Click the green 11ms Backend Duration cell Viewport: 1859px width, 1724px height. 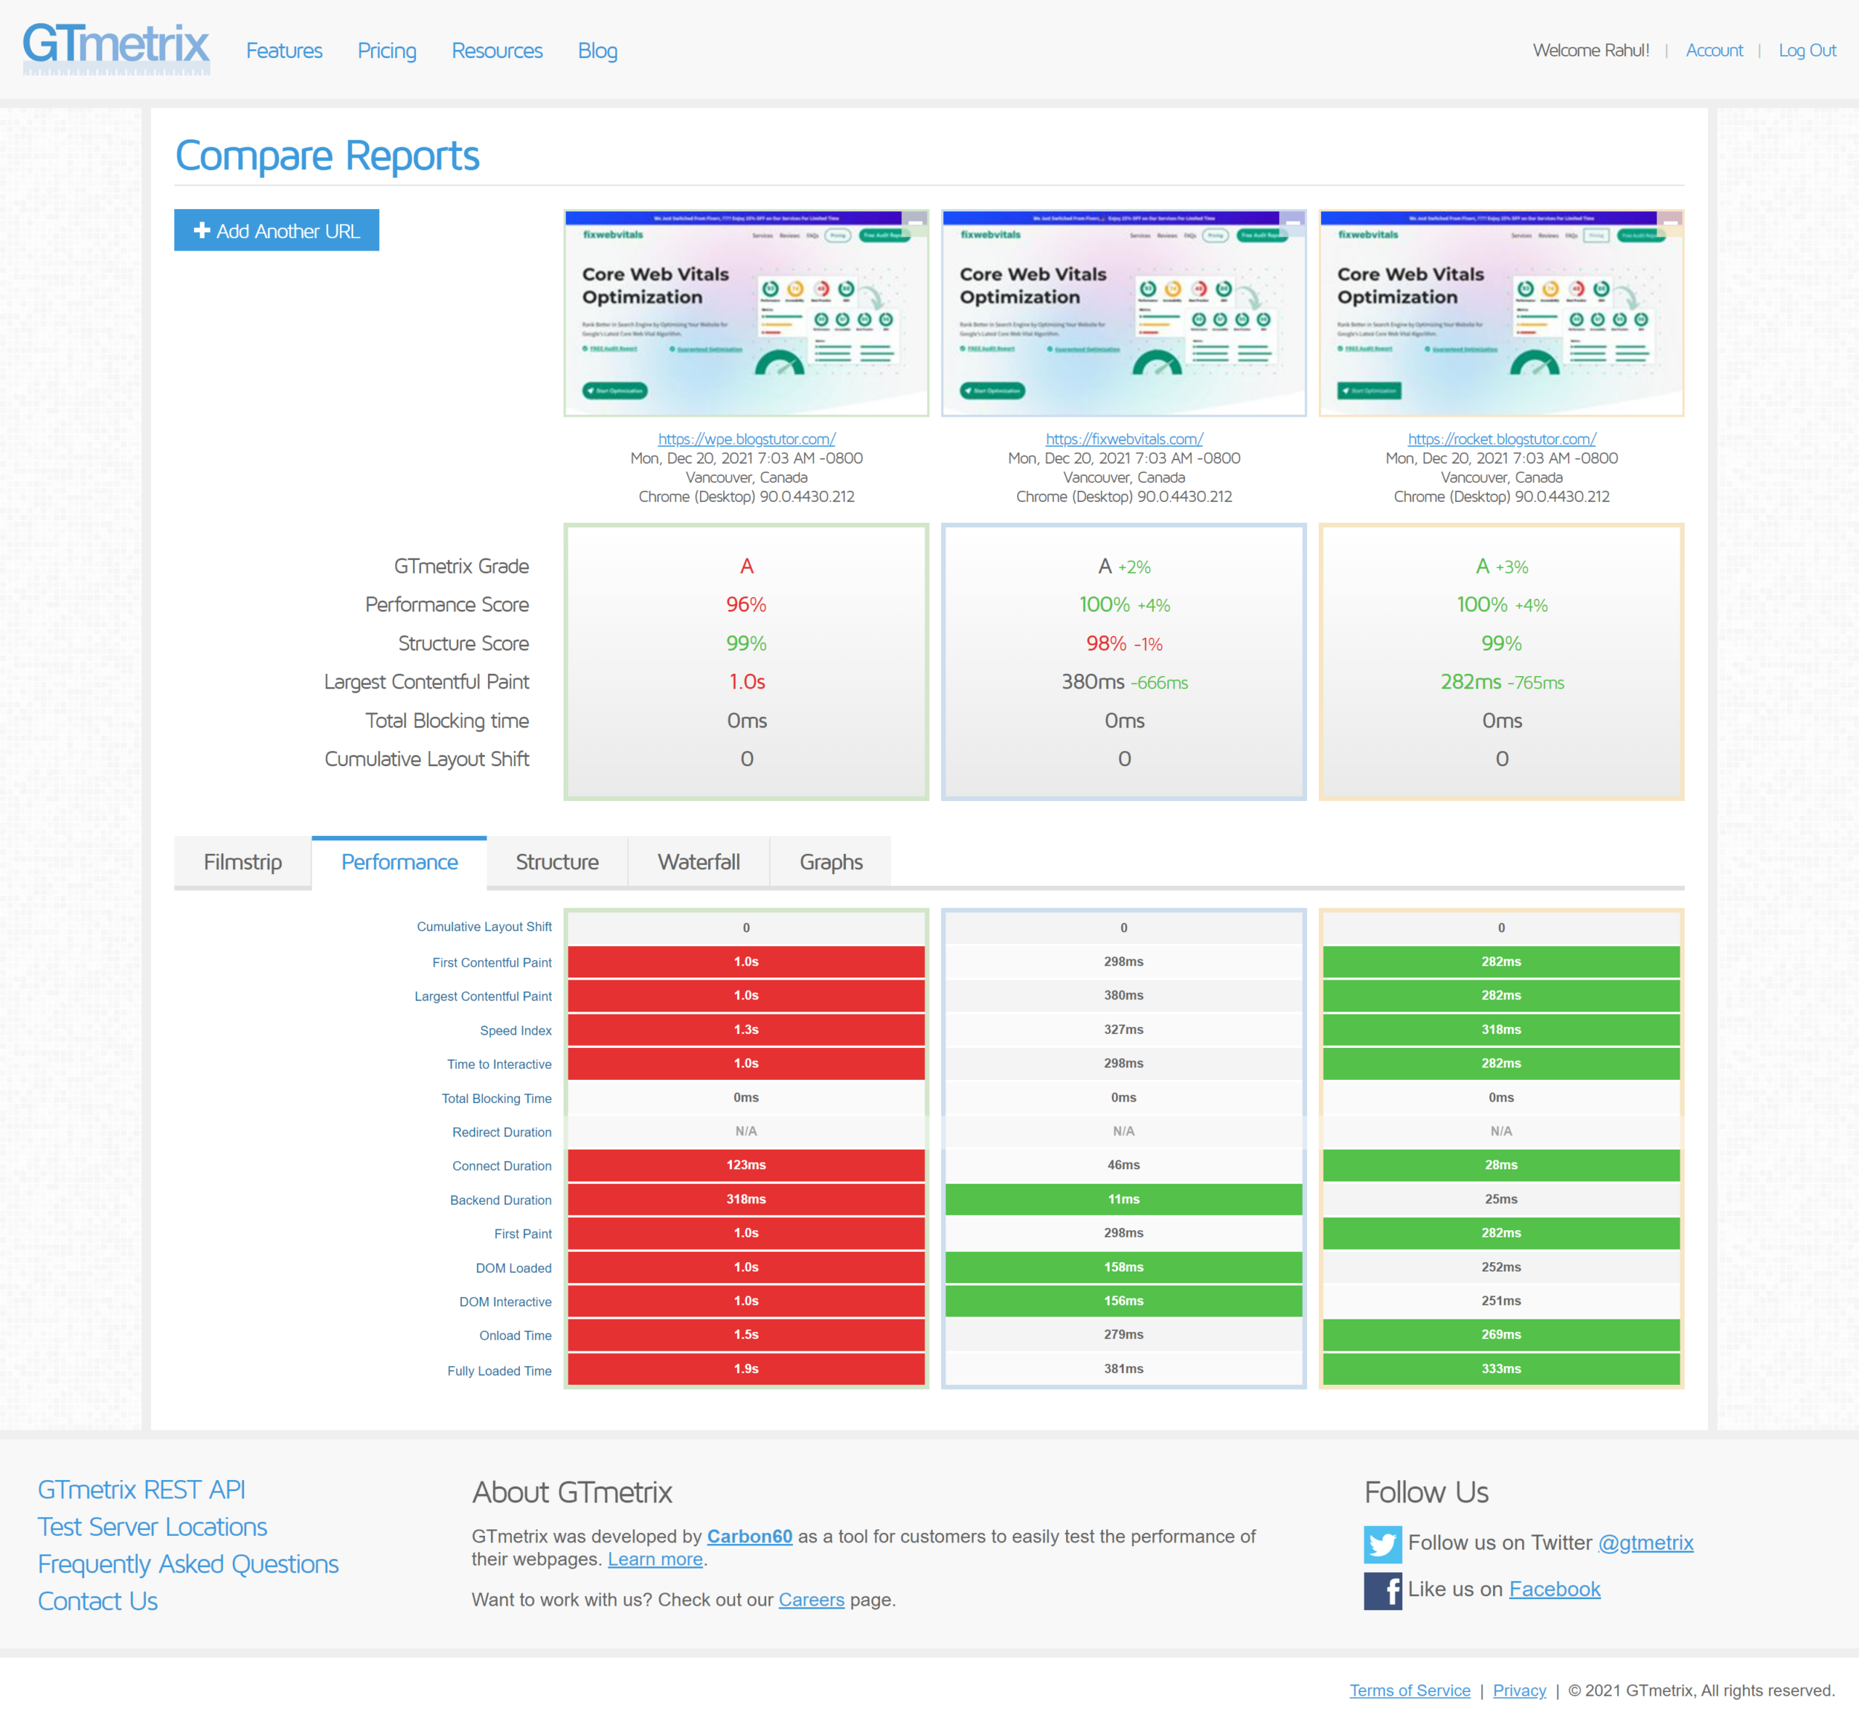click(1124, 1200)
